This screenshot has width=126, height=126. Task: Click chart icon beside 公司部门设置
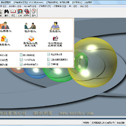[x=21, y=60]
